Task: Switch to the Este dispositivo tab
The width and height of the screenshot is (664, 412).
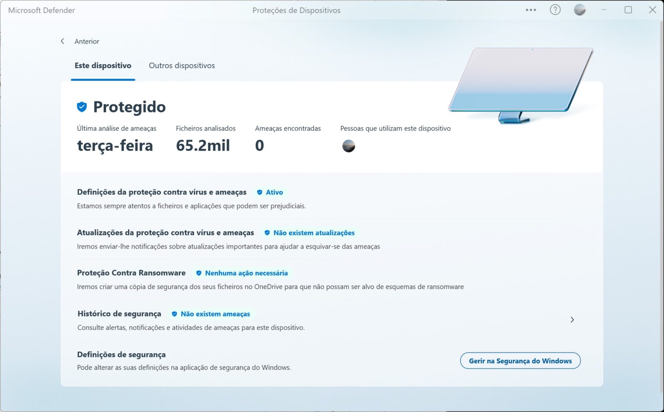Action: (x=103, y=66)
